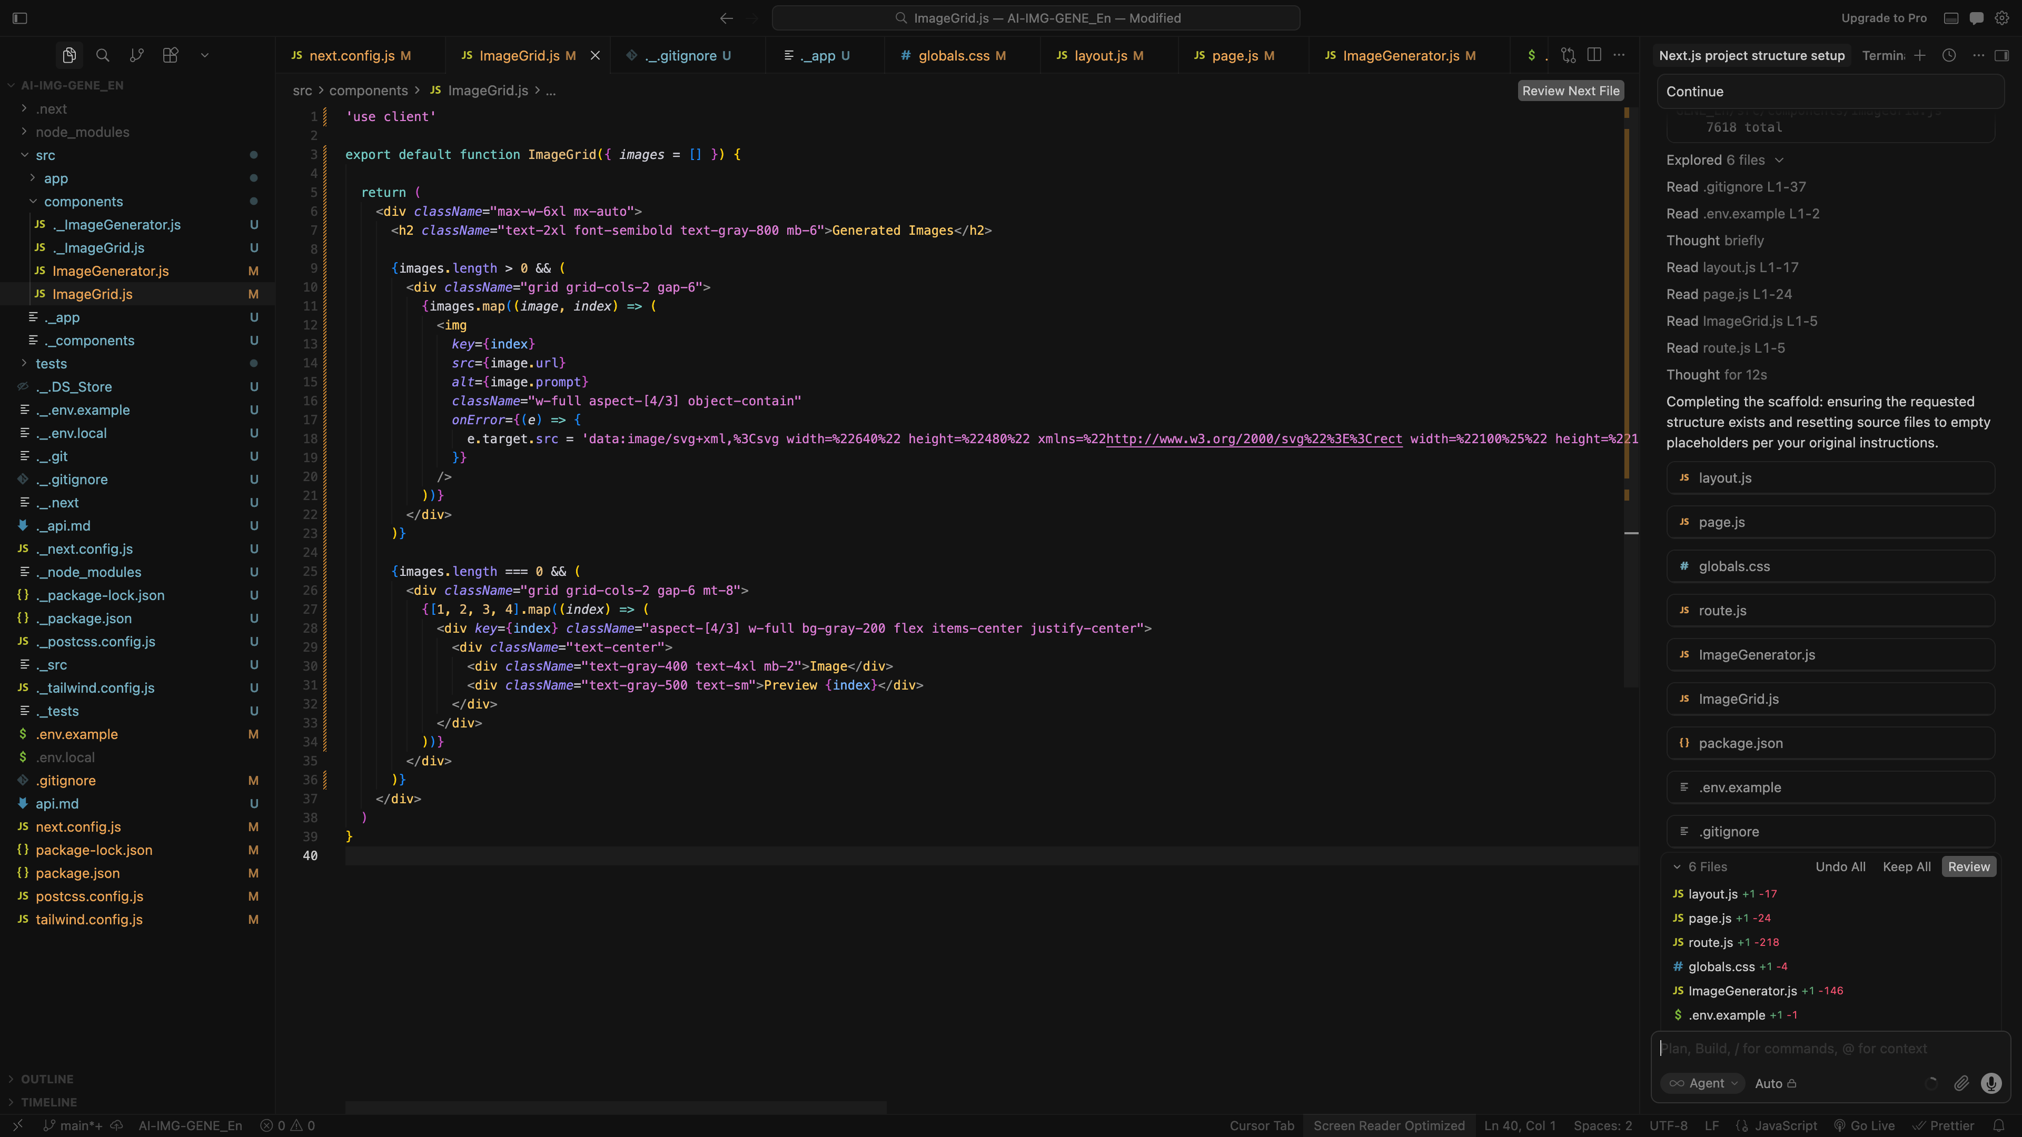The height and width of the screenshot is (1137, 2022).
Task: Click errors and warnings count in status bar
Action: (288, 1125)
